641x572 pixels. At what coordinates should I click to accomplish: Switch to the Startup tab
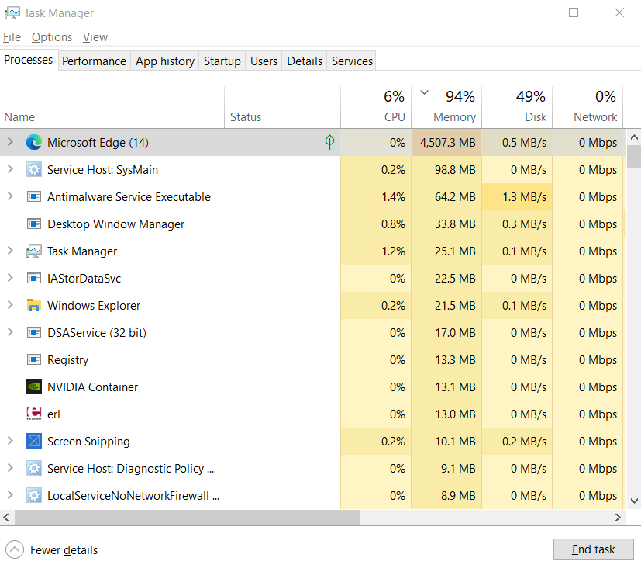[x=222, y=61]
